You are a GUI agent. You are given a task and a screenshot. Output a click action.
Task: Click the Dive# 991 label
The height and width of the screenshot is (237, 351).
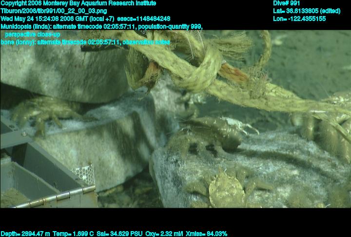287,3
